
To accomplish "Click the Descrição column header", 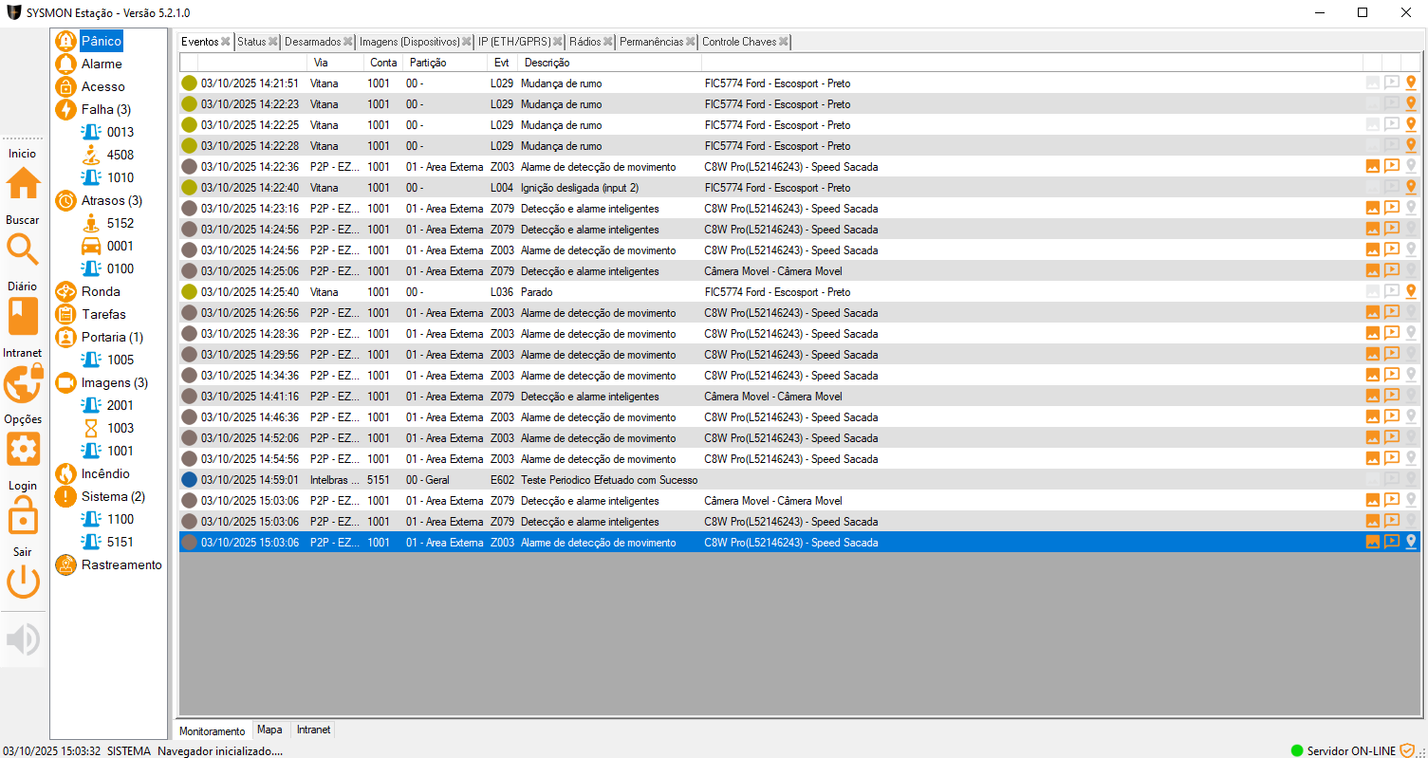I will coord(547,63).
